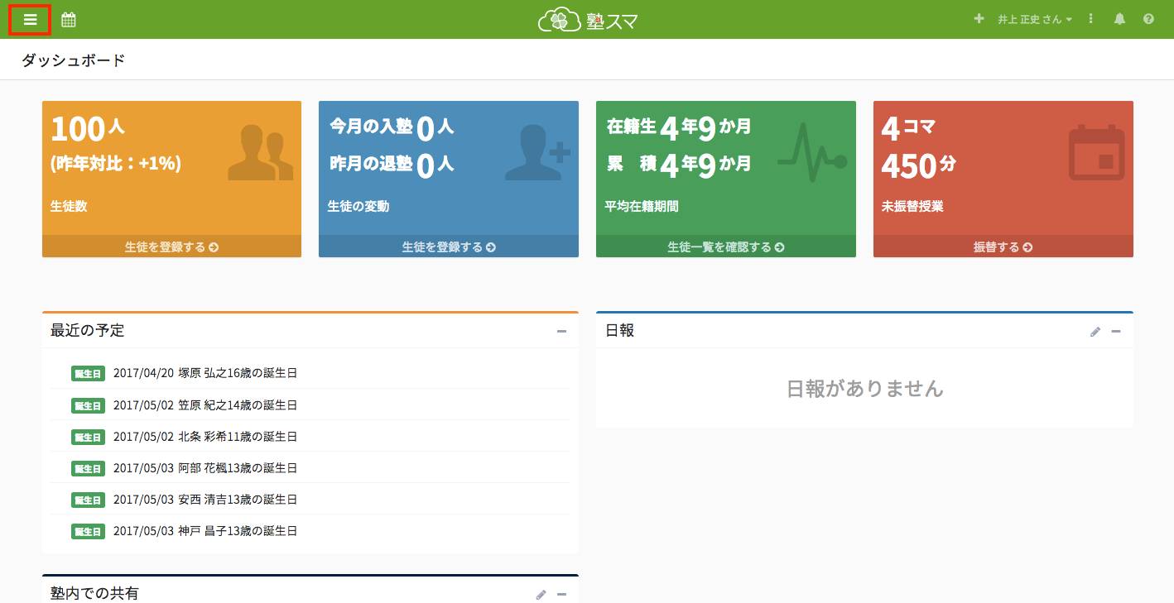Click 振替する on red card
Viewport: 1174px width, 603px height.
pos(1003,246)
